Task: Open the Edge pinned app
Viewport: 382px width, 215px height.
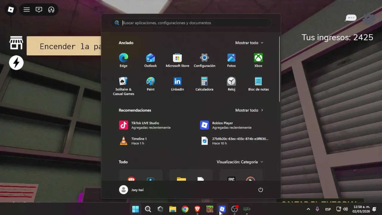Action: 123,60
